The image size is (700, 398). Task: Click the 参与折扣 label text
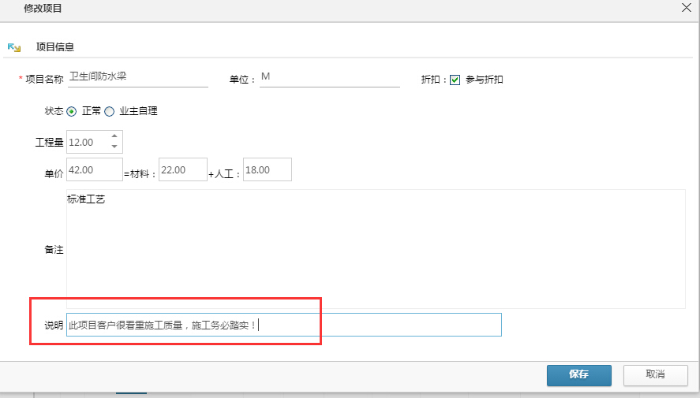484,80
